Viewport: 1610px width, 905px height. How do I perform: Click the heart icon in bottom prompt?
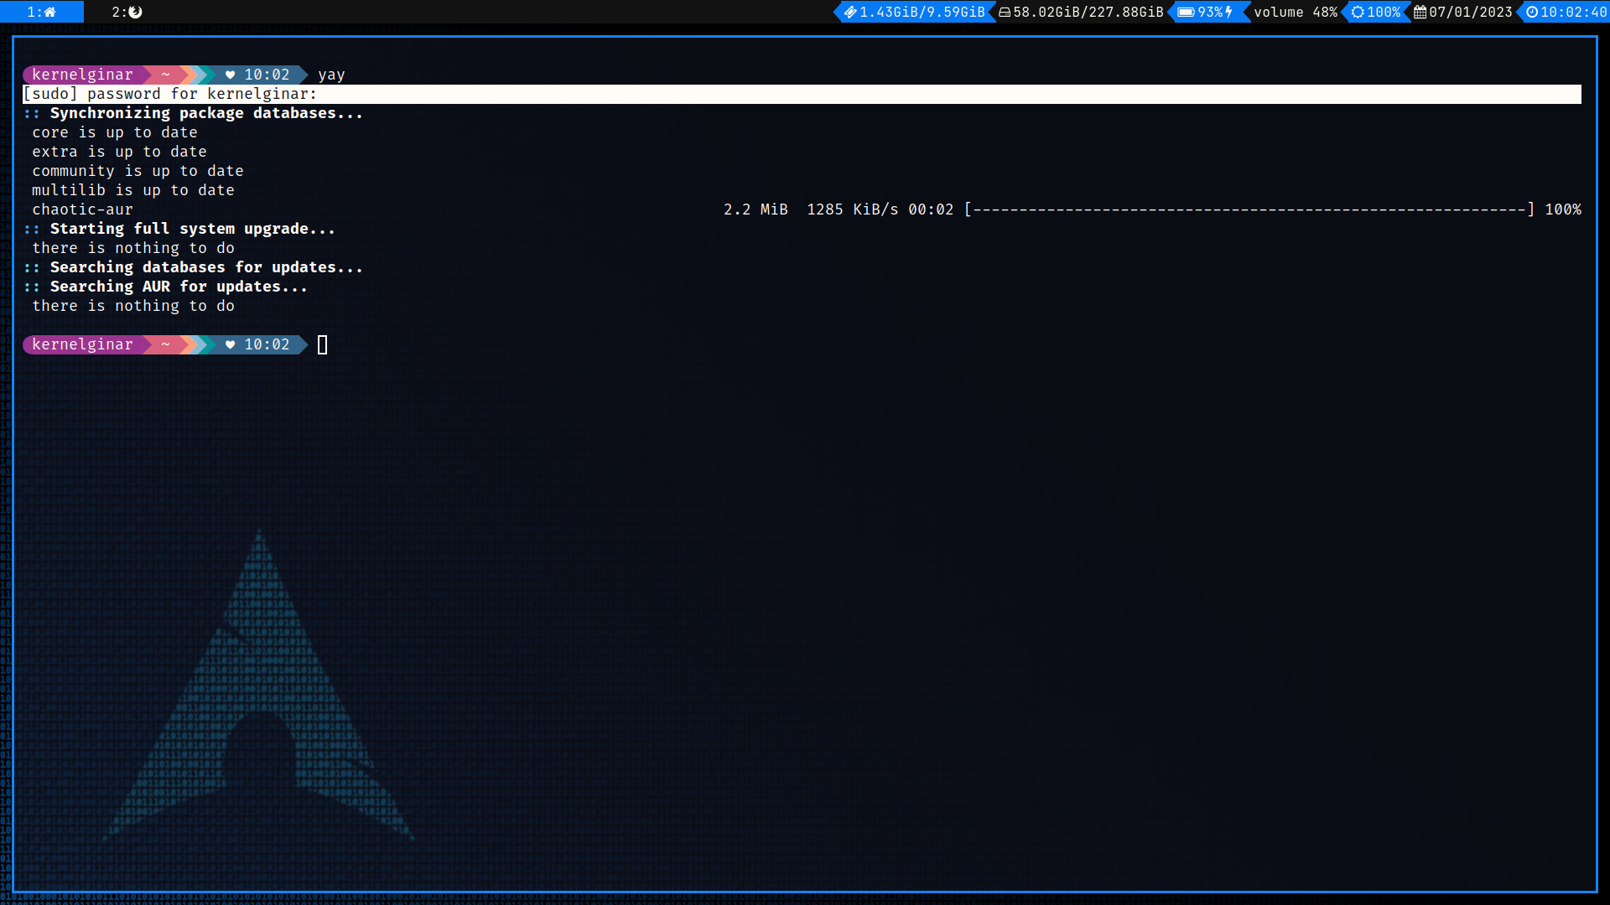[x=230, y=344]
